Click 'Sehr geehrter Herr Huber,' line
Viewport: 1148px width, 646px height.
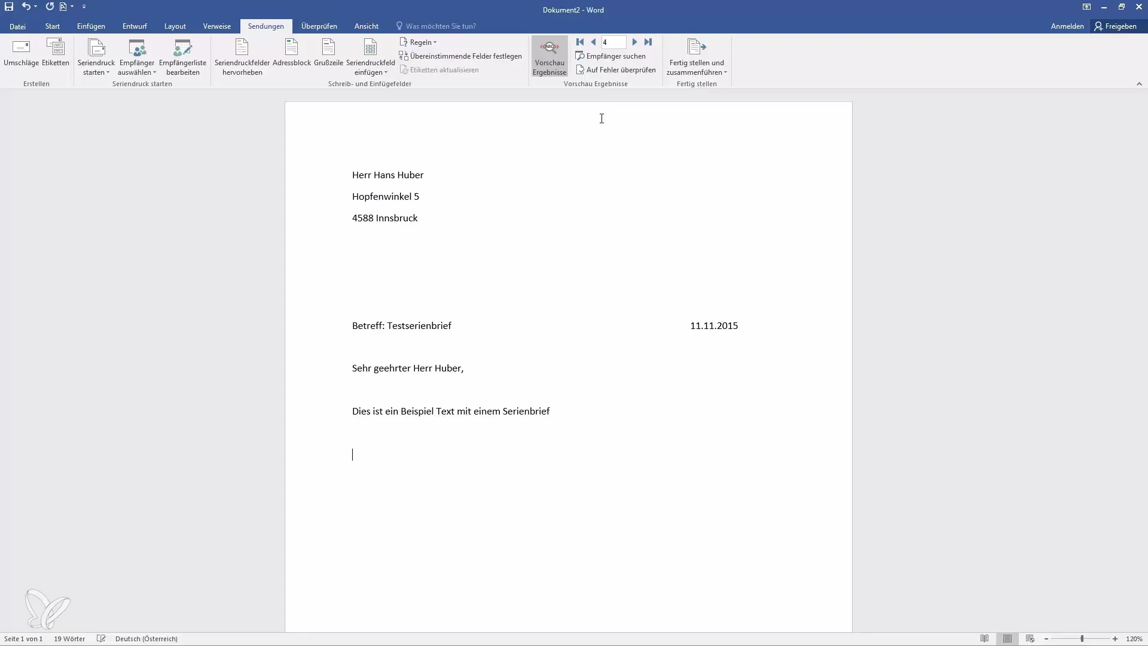[408, 368]
